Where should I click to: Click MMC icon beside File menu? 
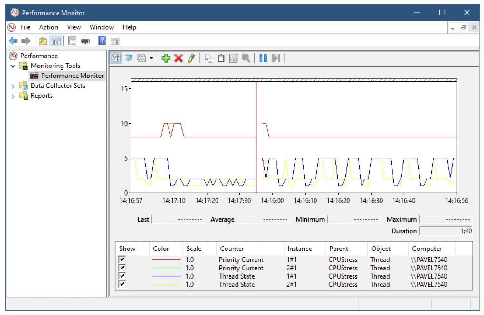[x=12, y=27]
